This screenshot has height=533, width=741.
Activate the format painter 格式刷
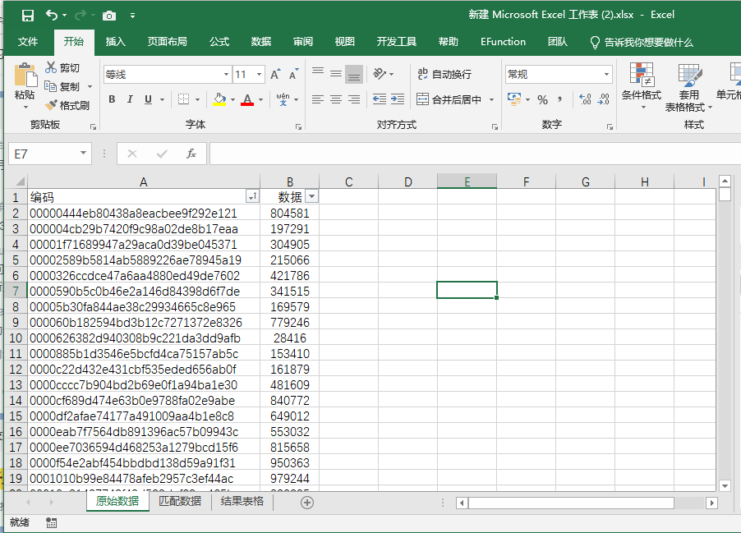point(67,105)
